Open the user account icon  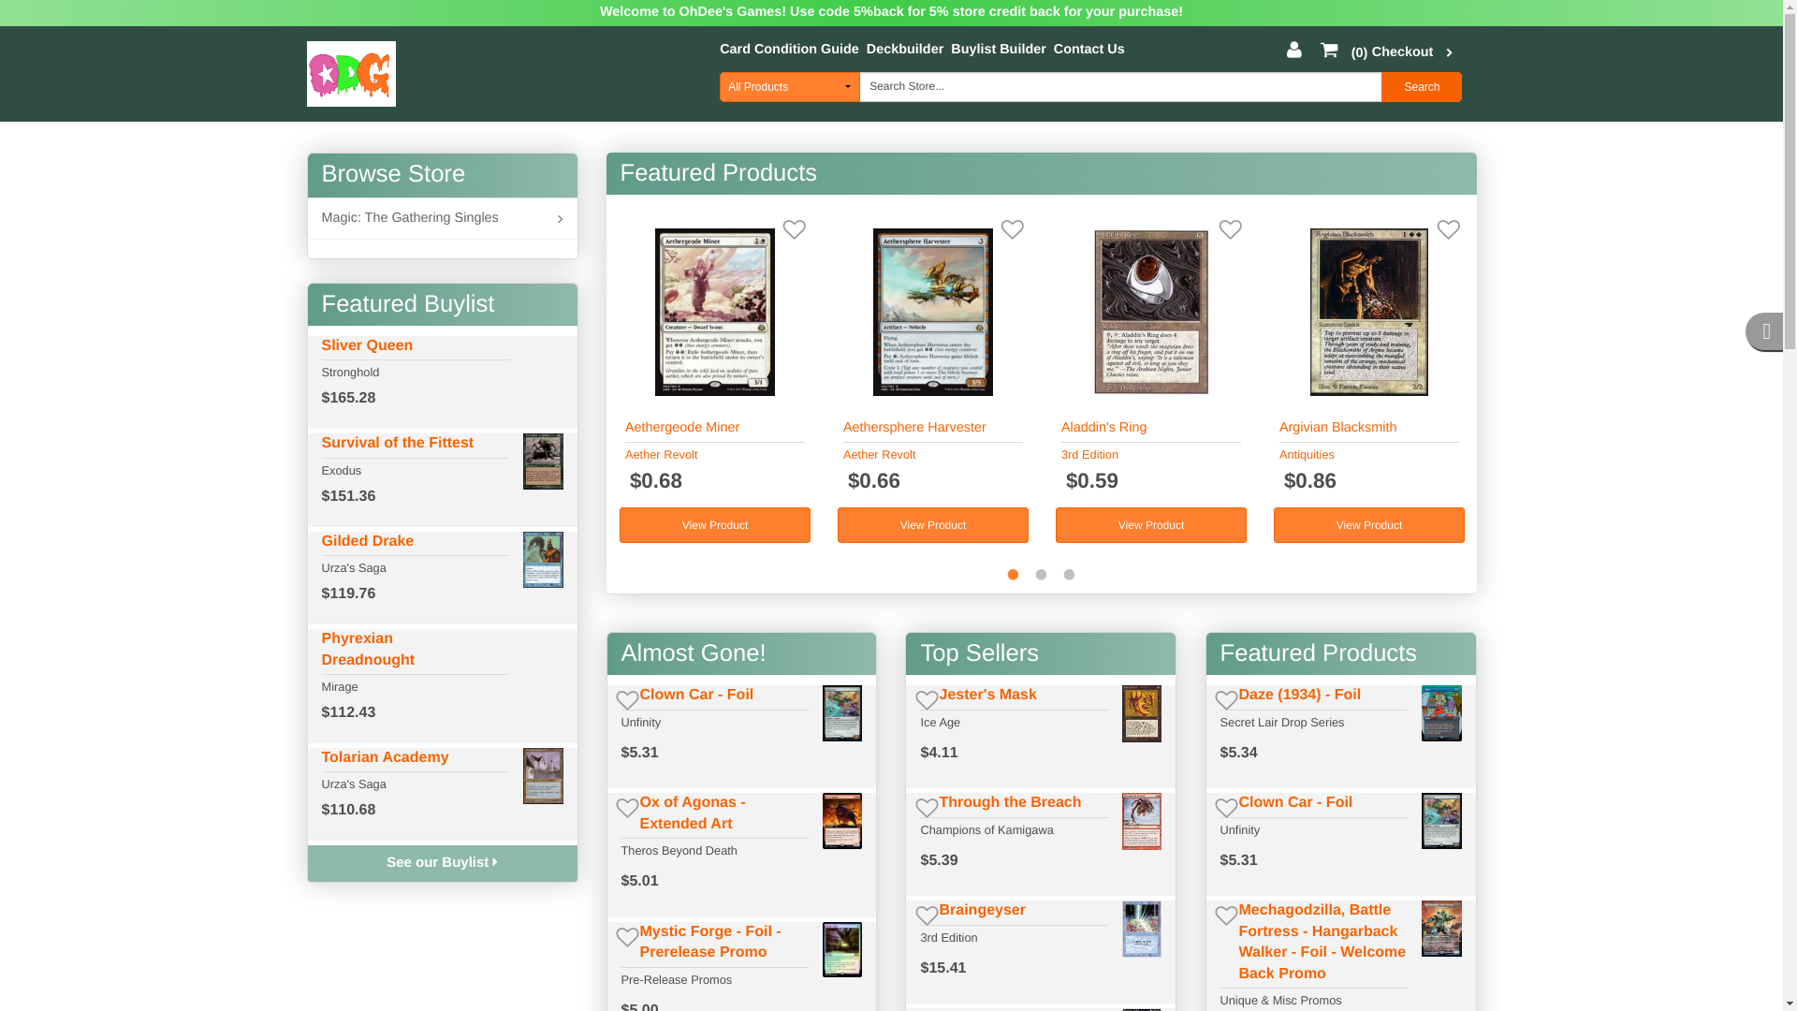(x=1293, y=50)
